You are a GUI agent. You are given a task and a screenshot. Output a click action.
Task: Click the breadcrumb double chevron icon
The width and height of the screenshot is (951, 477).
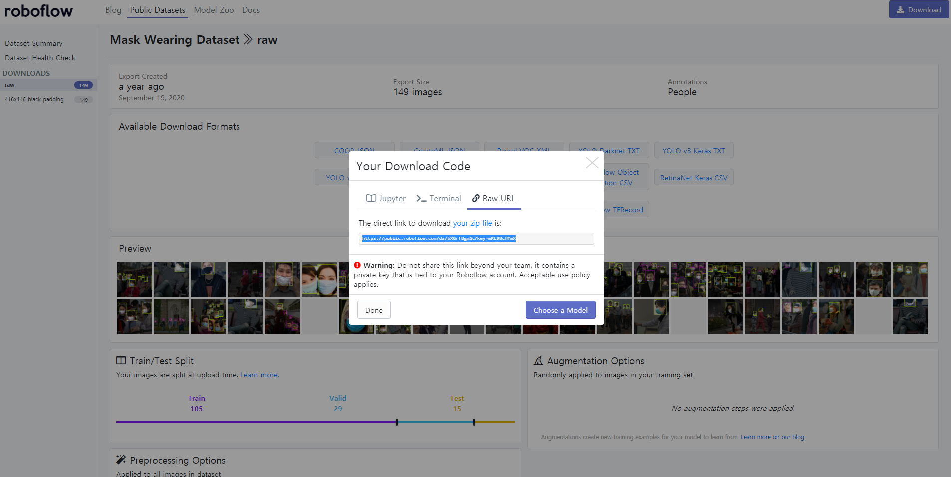tap(248, 39)
